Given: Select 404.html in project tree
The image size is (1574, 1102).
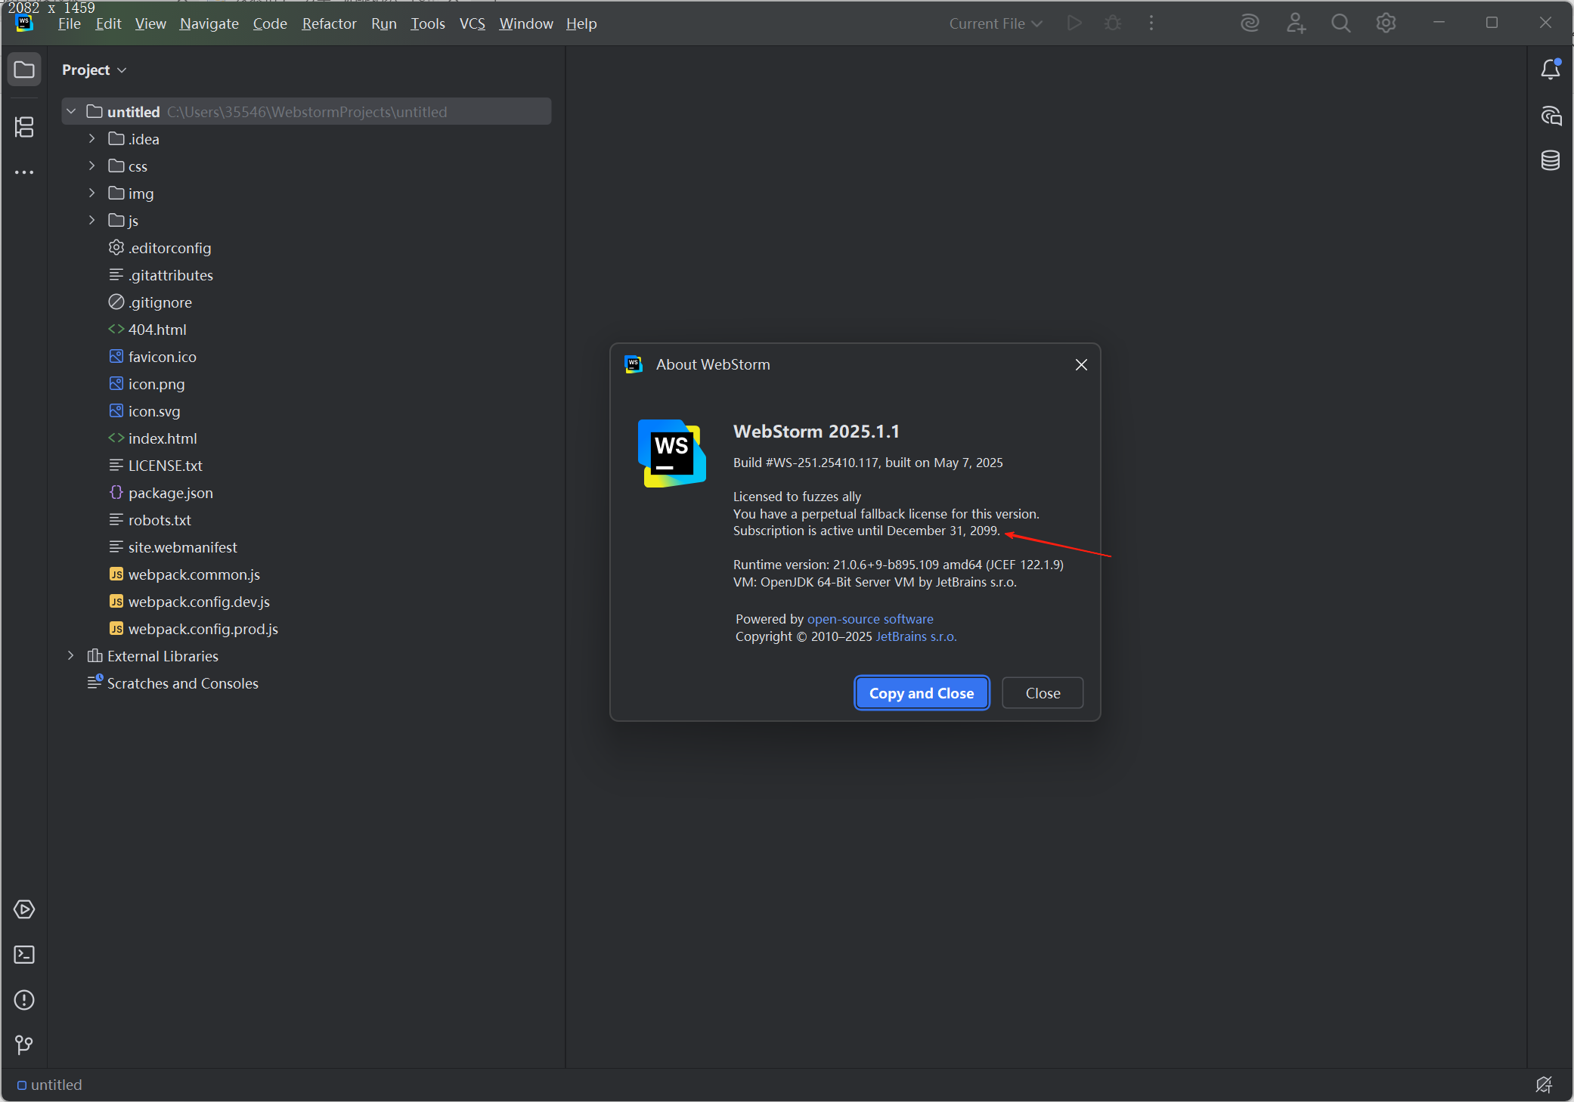Looking at the screenshot, I should 147,330.
